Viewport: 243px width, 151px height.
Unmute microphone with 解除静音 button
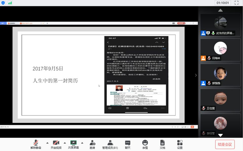pyautogui.click(x=36, y=144)
